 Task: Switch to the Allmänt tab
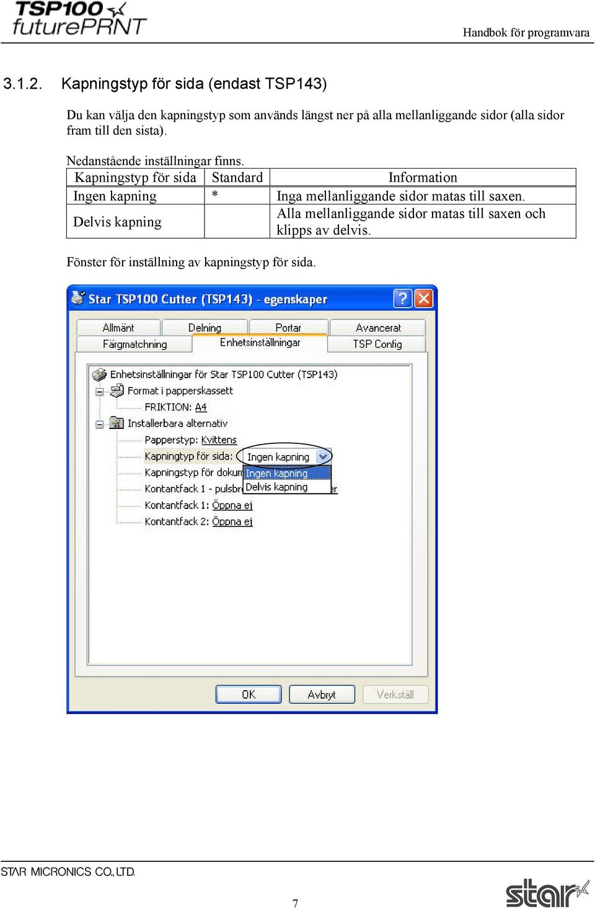tap(118, 327)
